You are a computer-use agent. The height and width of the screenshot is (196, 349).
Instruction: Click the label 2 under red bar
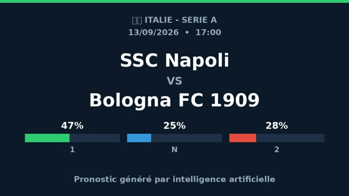[x=277, y=150]
